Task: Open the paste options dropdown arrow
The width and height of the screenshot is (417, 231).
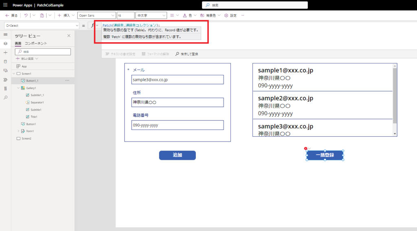Action: point(50,15)
